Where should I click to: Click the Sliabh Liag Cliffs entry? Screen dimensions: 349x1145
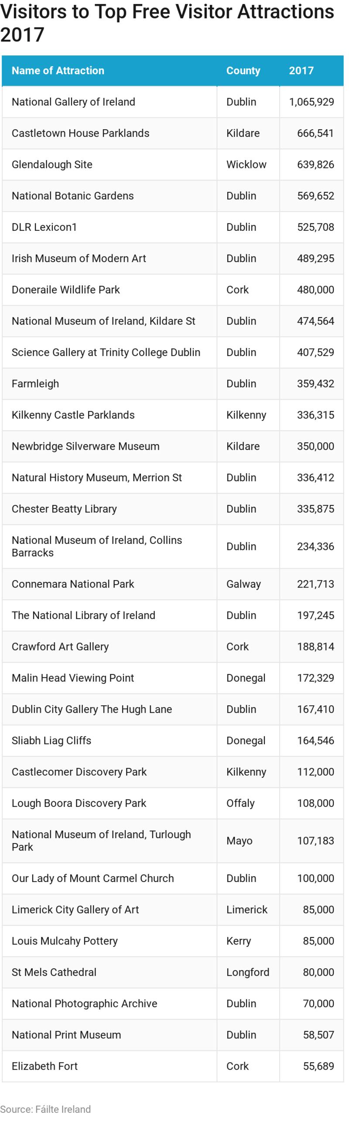[51, 741]
